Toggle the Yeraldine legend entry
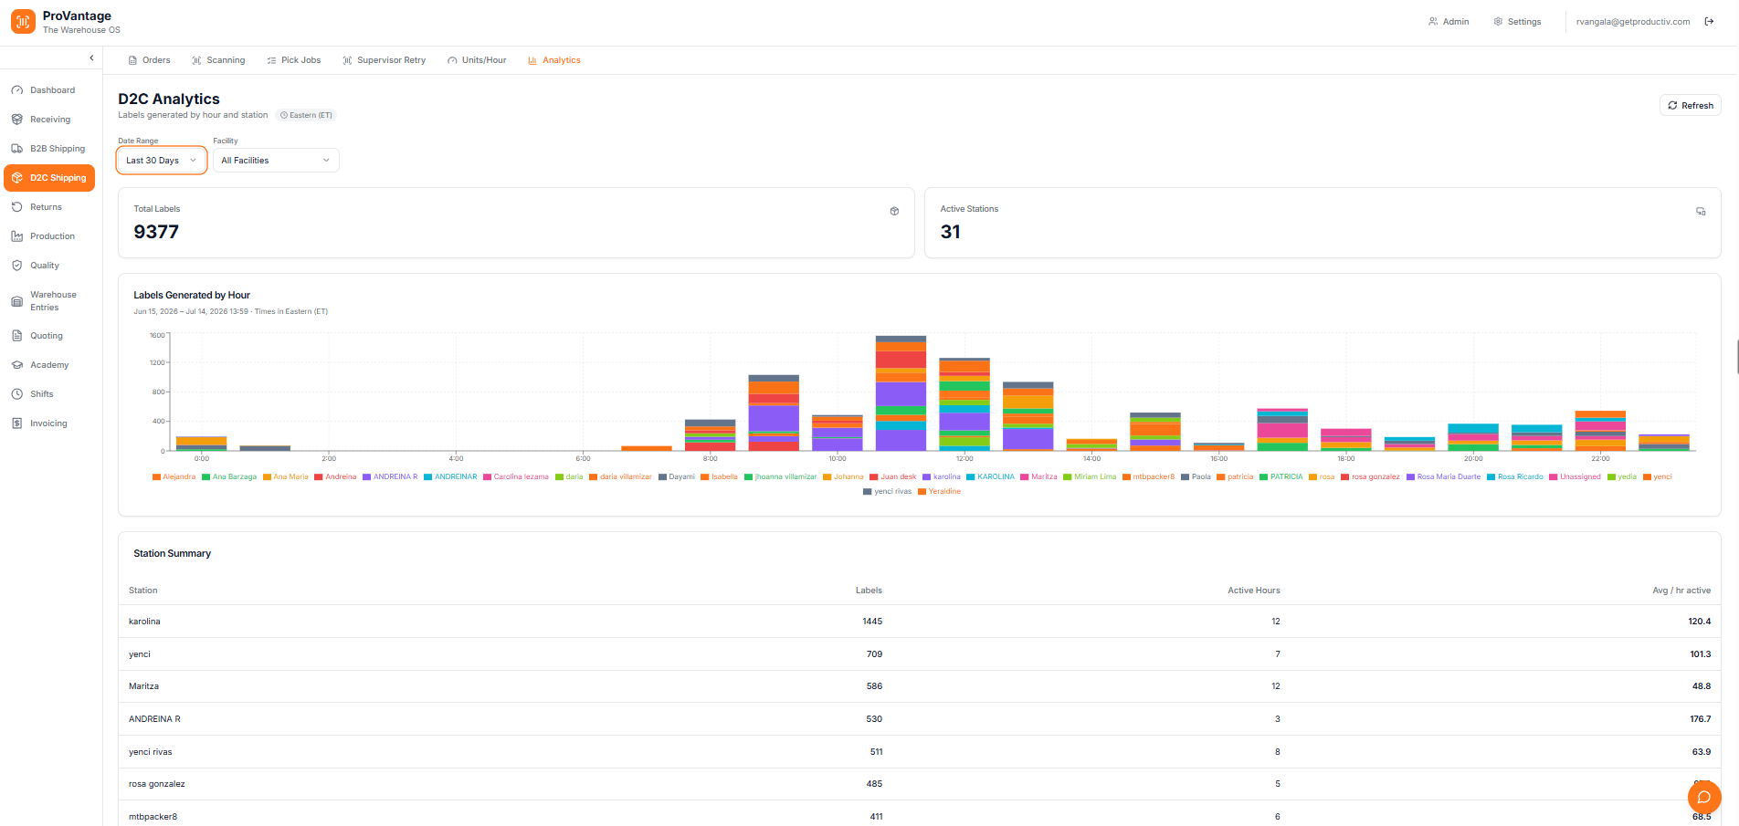 (940, 491)
